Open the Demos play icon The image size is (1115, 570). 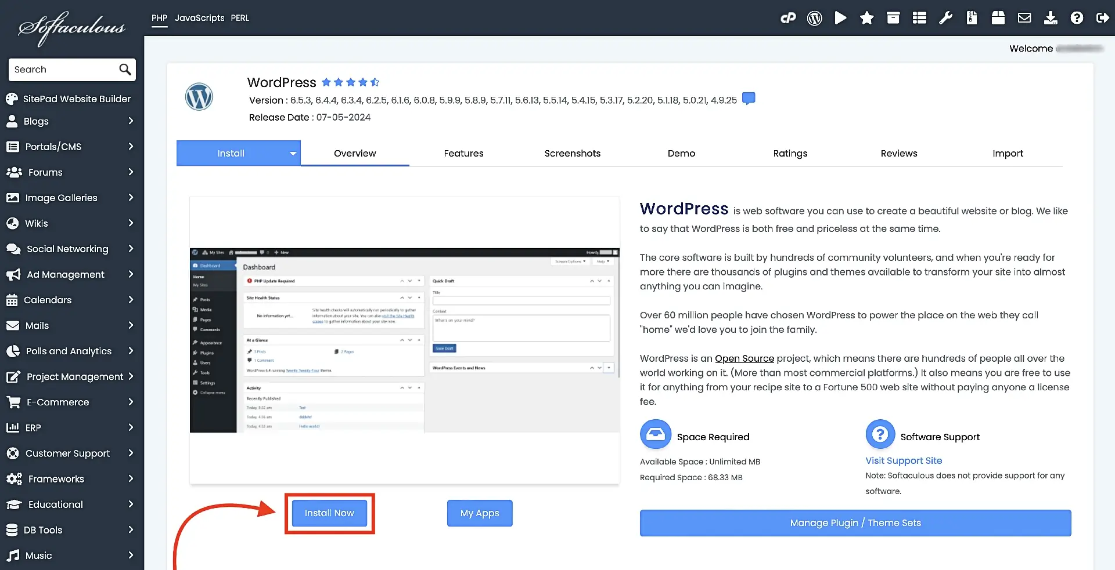[x=840, y=18]
